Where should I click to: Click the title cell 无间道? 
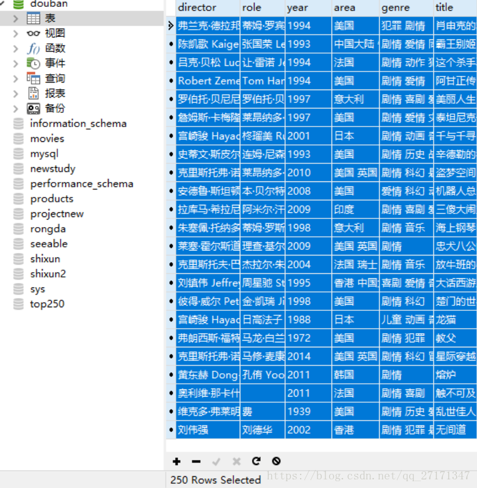tap(455, 430)
